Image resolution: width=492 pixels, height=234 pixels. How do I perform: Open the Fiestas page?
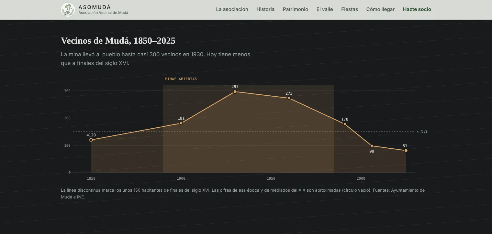(350, 9)
